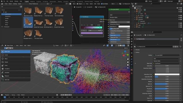This screenshot has height=103, width=183.
Task: Choose the Transform tool
Action: click(16, 69)
